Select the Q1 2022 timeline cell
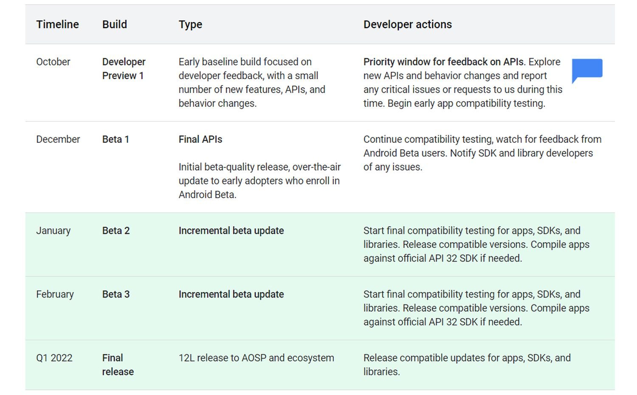637x395 pixels. (x=54, y=358)
